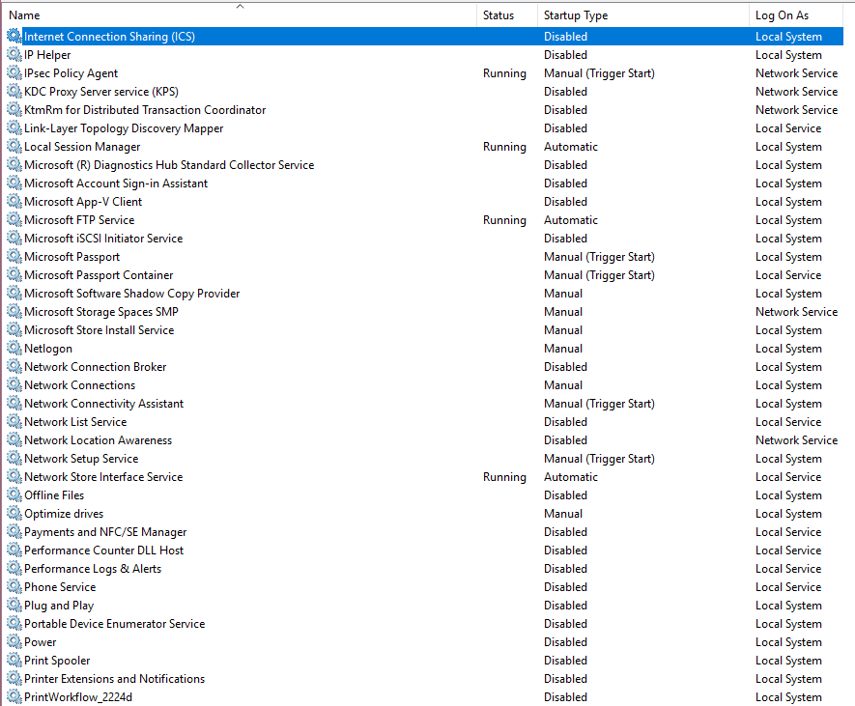855x706 pixels.
Task: Choose Printer Extensions and Notifications service
Action: [x=115, y=679]
